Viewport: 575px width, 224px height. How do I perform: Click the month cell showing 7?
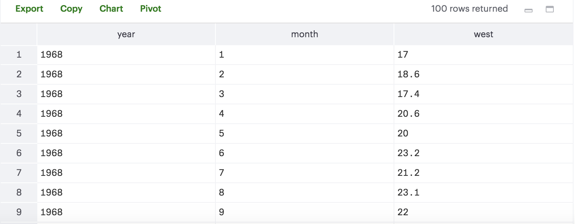pyautogui.click(x=222, y=173)
